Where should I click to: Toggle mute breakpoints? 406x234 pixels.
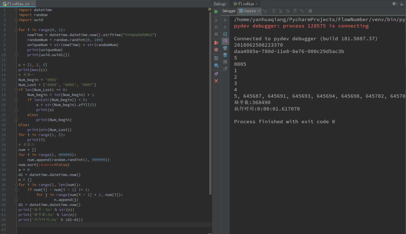click(216, 50)
